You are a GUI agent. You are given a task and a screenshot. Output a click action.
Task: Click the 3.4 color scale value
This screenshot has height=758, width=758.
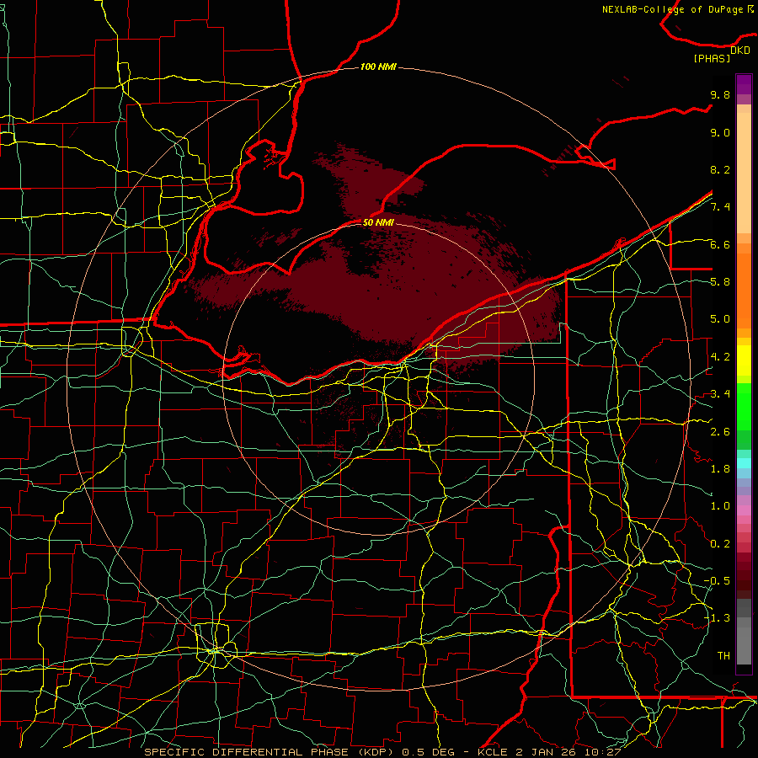(720, 394)
